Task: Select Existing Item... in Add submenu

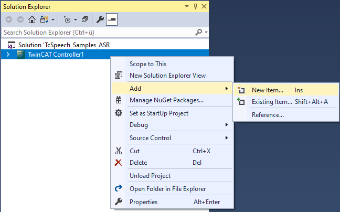Action: [272, 102]
